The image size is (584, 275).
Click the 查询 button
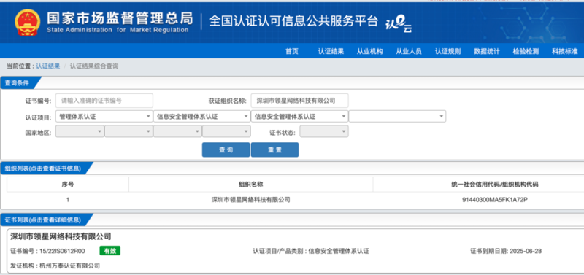tap(226, 150)
